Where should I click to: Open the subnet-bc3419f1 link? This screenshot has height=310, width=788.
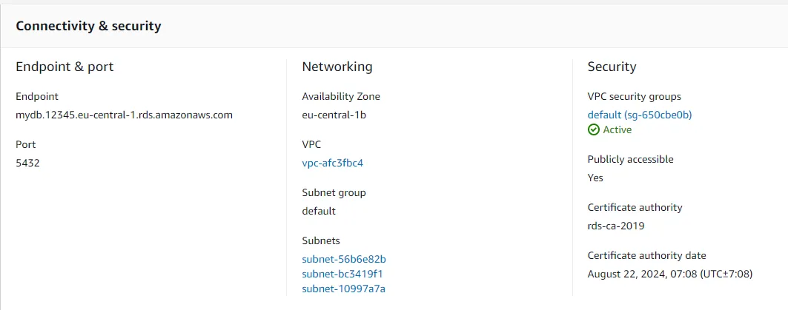tap(342, 274)
